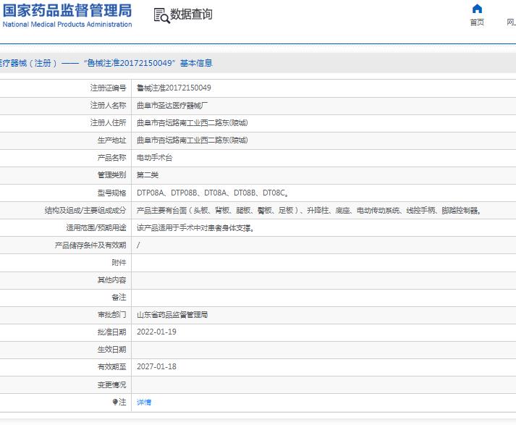516x425 pixels.
Task: Click the slash value for 产品储存条件及有效期
Action: tap(138, 245)
